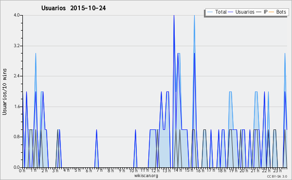Image resolution: width=292 pixels, height=180 pixels.
Task: Select the 'Total' legend entry
Action: pos(221,12)
